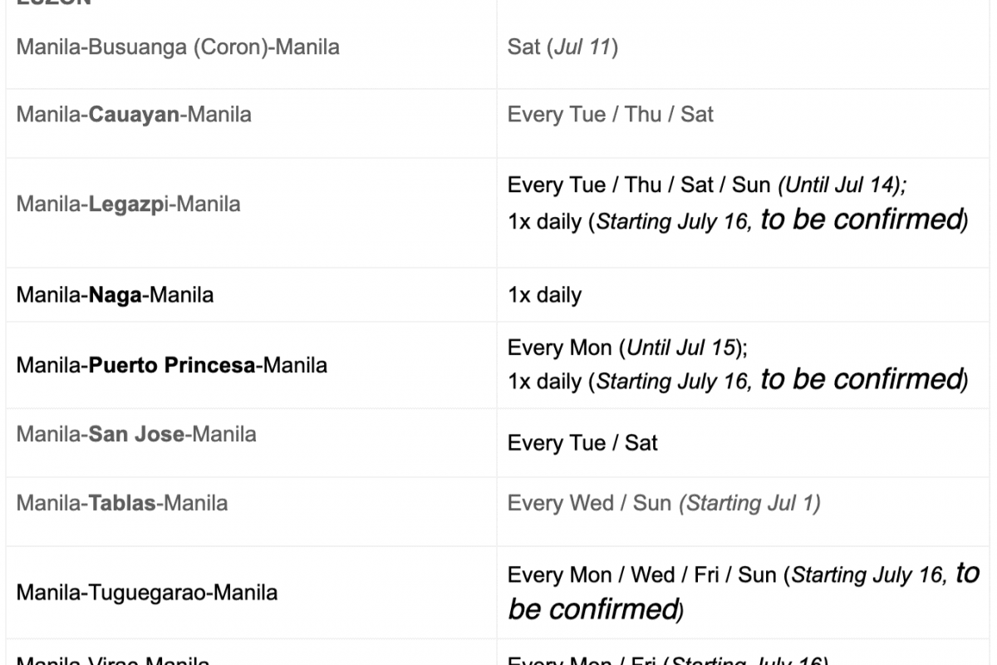This screenshot has height=665, width=997.
Task: Click the Manila-Cauayan-Manila route
Action: [134, 114]
